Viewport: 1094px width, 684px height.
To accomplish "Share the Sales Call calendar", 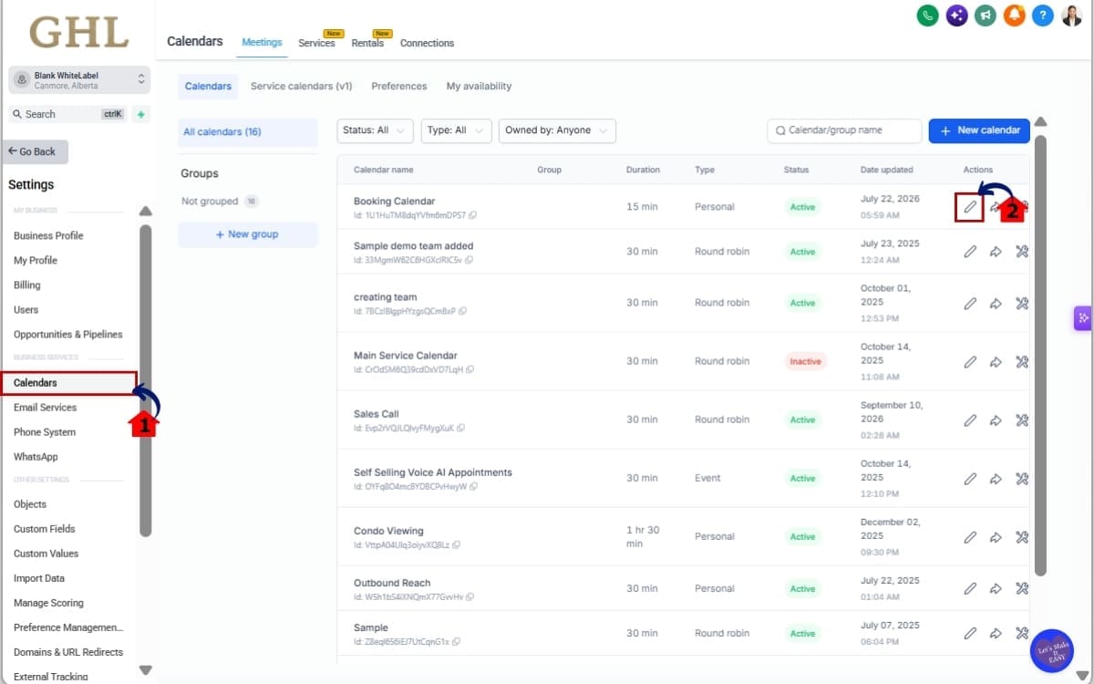I will point(996,420).
